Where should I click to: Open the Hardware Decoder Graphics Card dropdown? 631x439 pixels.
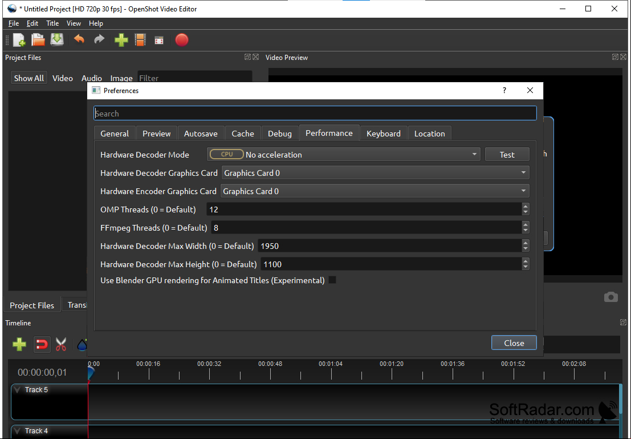[x=376, y=173]
